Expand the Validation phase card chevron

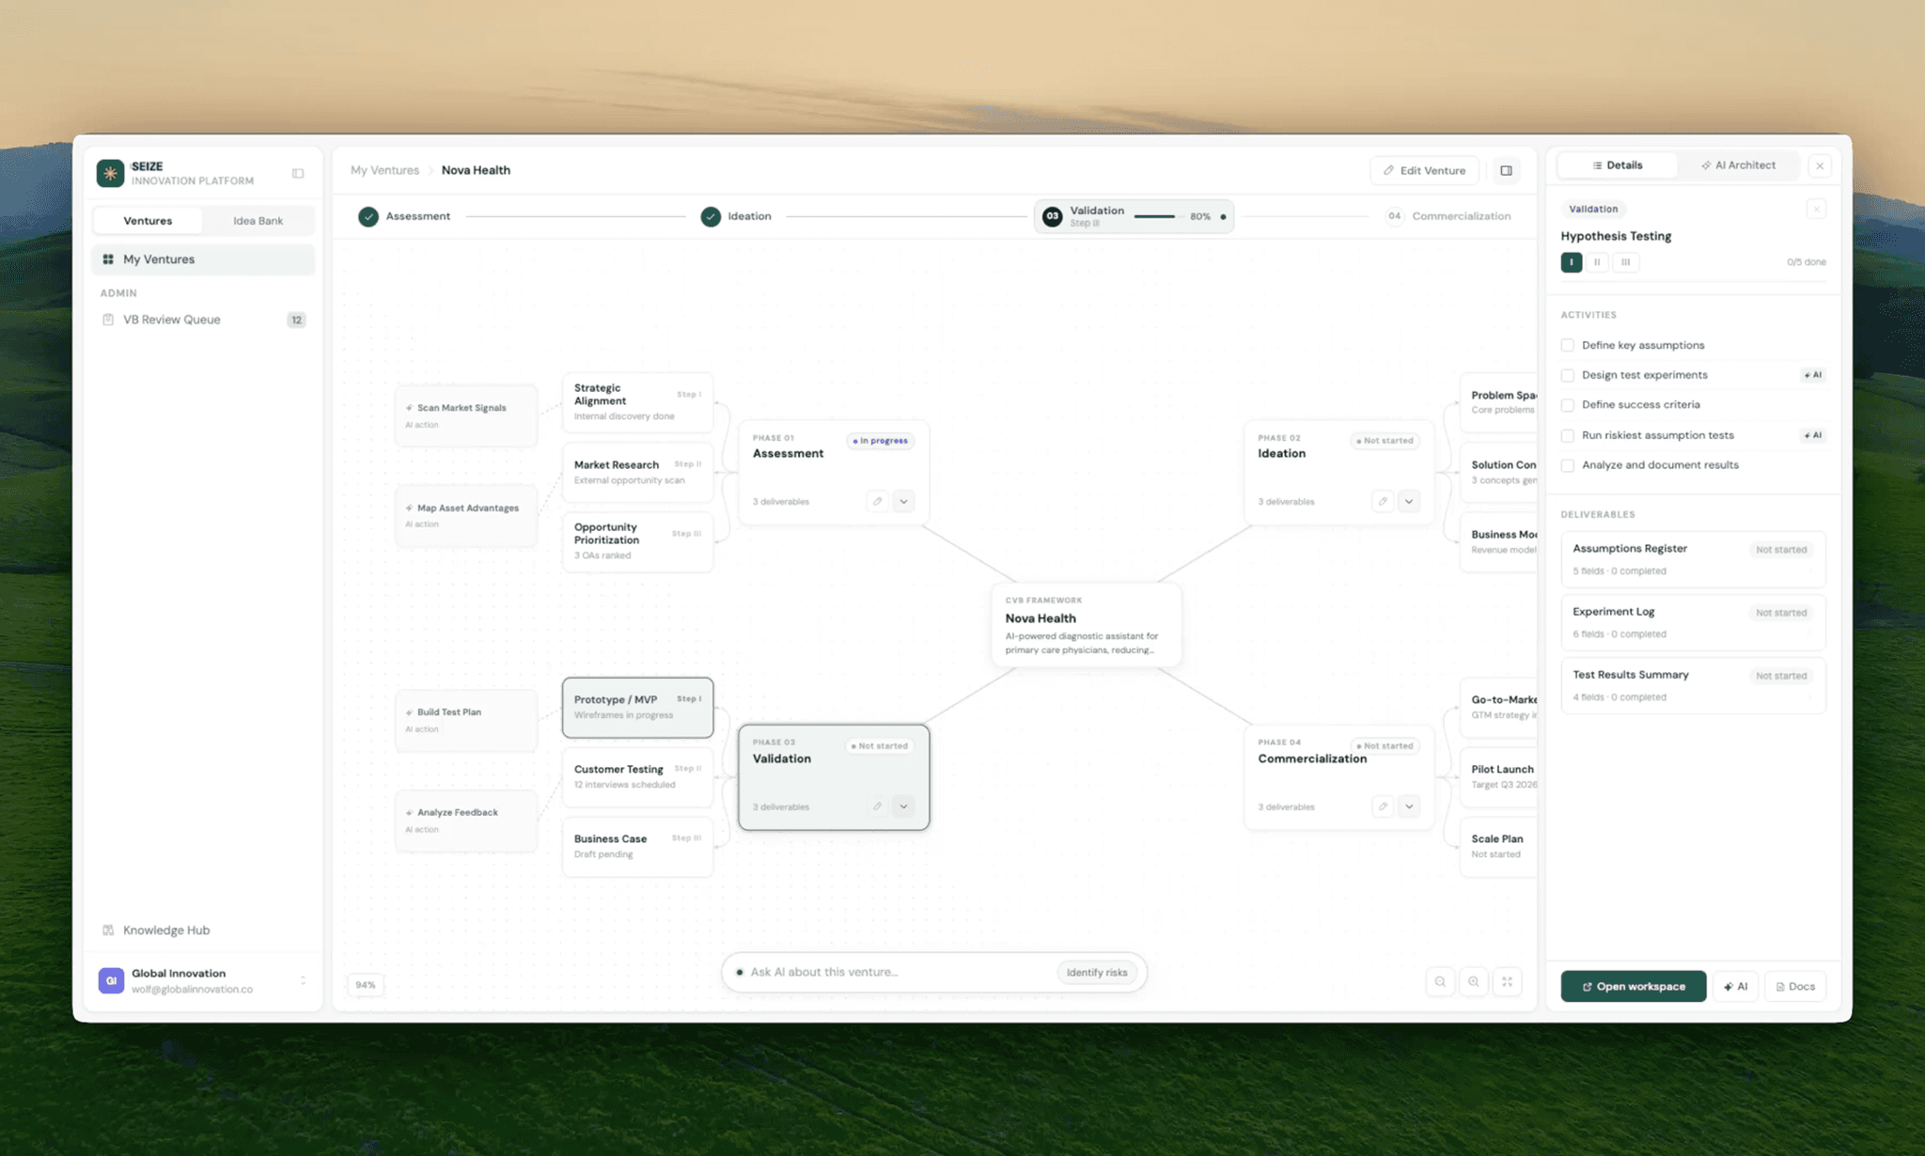[x=903, y=806]
